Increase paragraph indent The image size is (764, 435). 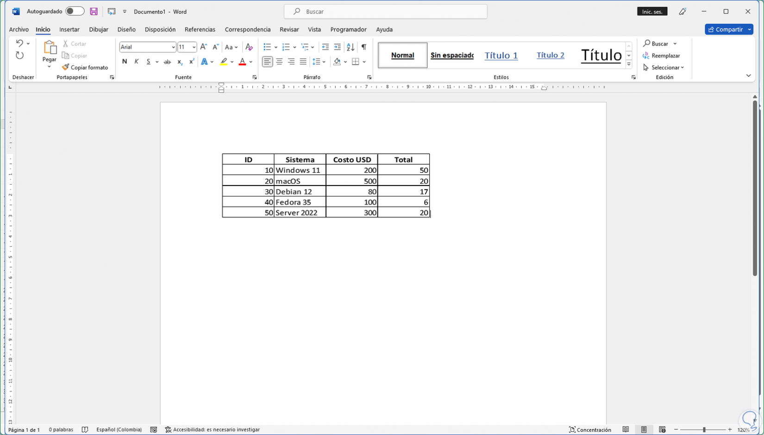point(338,47)
